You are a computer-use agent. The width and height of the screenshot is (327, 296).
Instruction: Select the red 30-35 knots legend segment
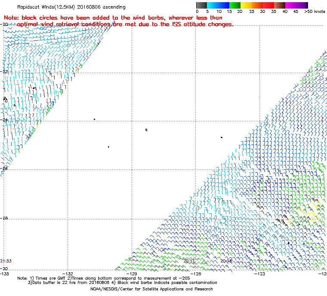point(268,6)
